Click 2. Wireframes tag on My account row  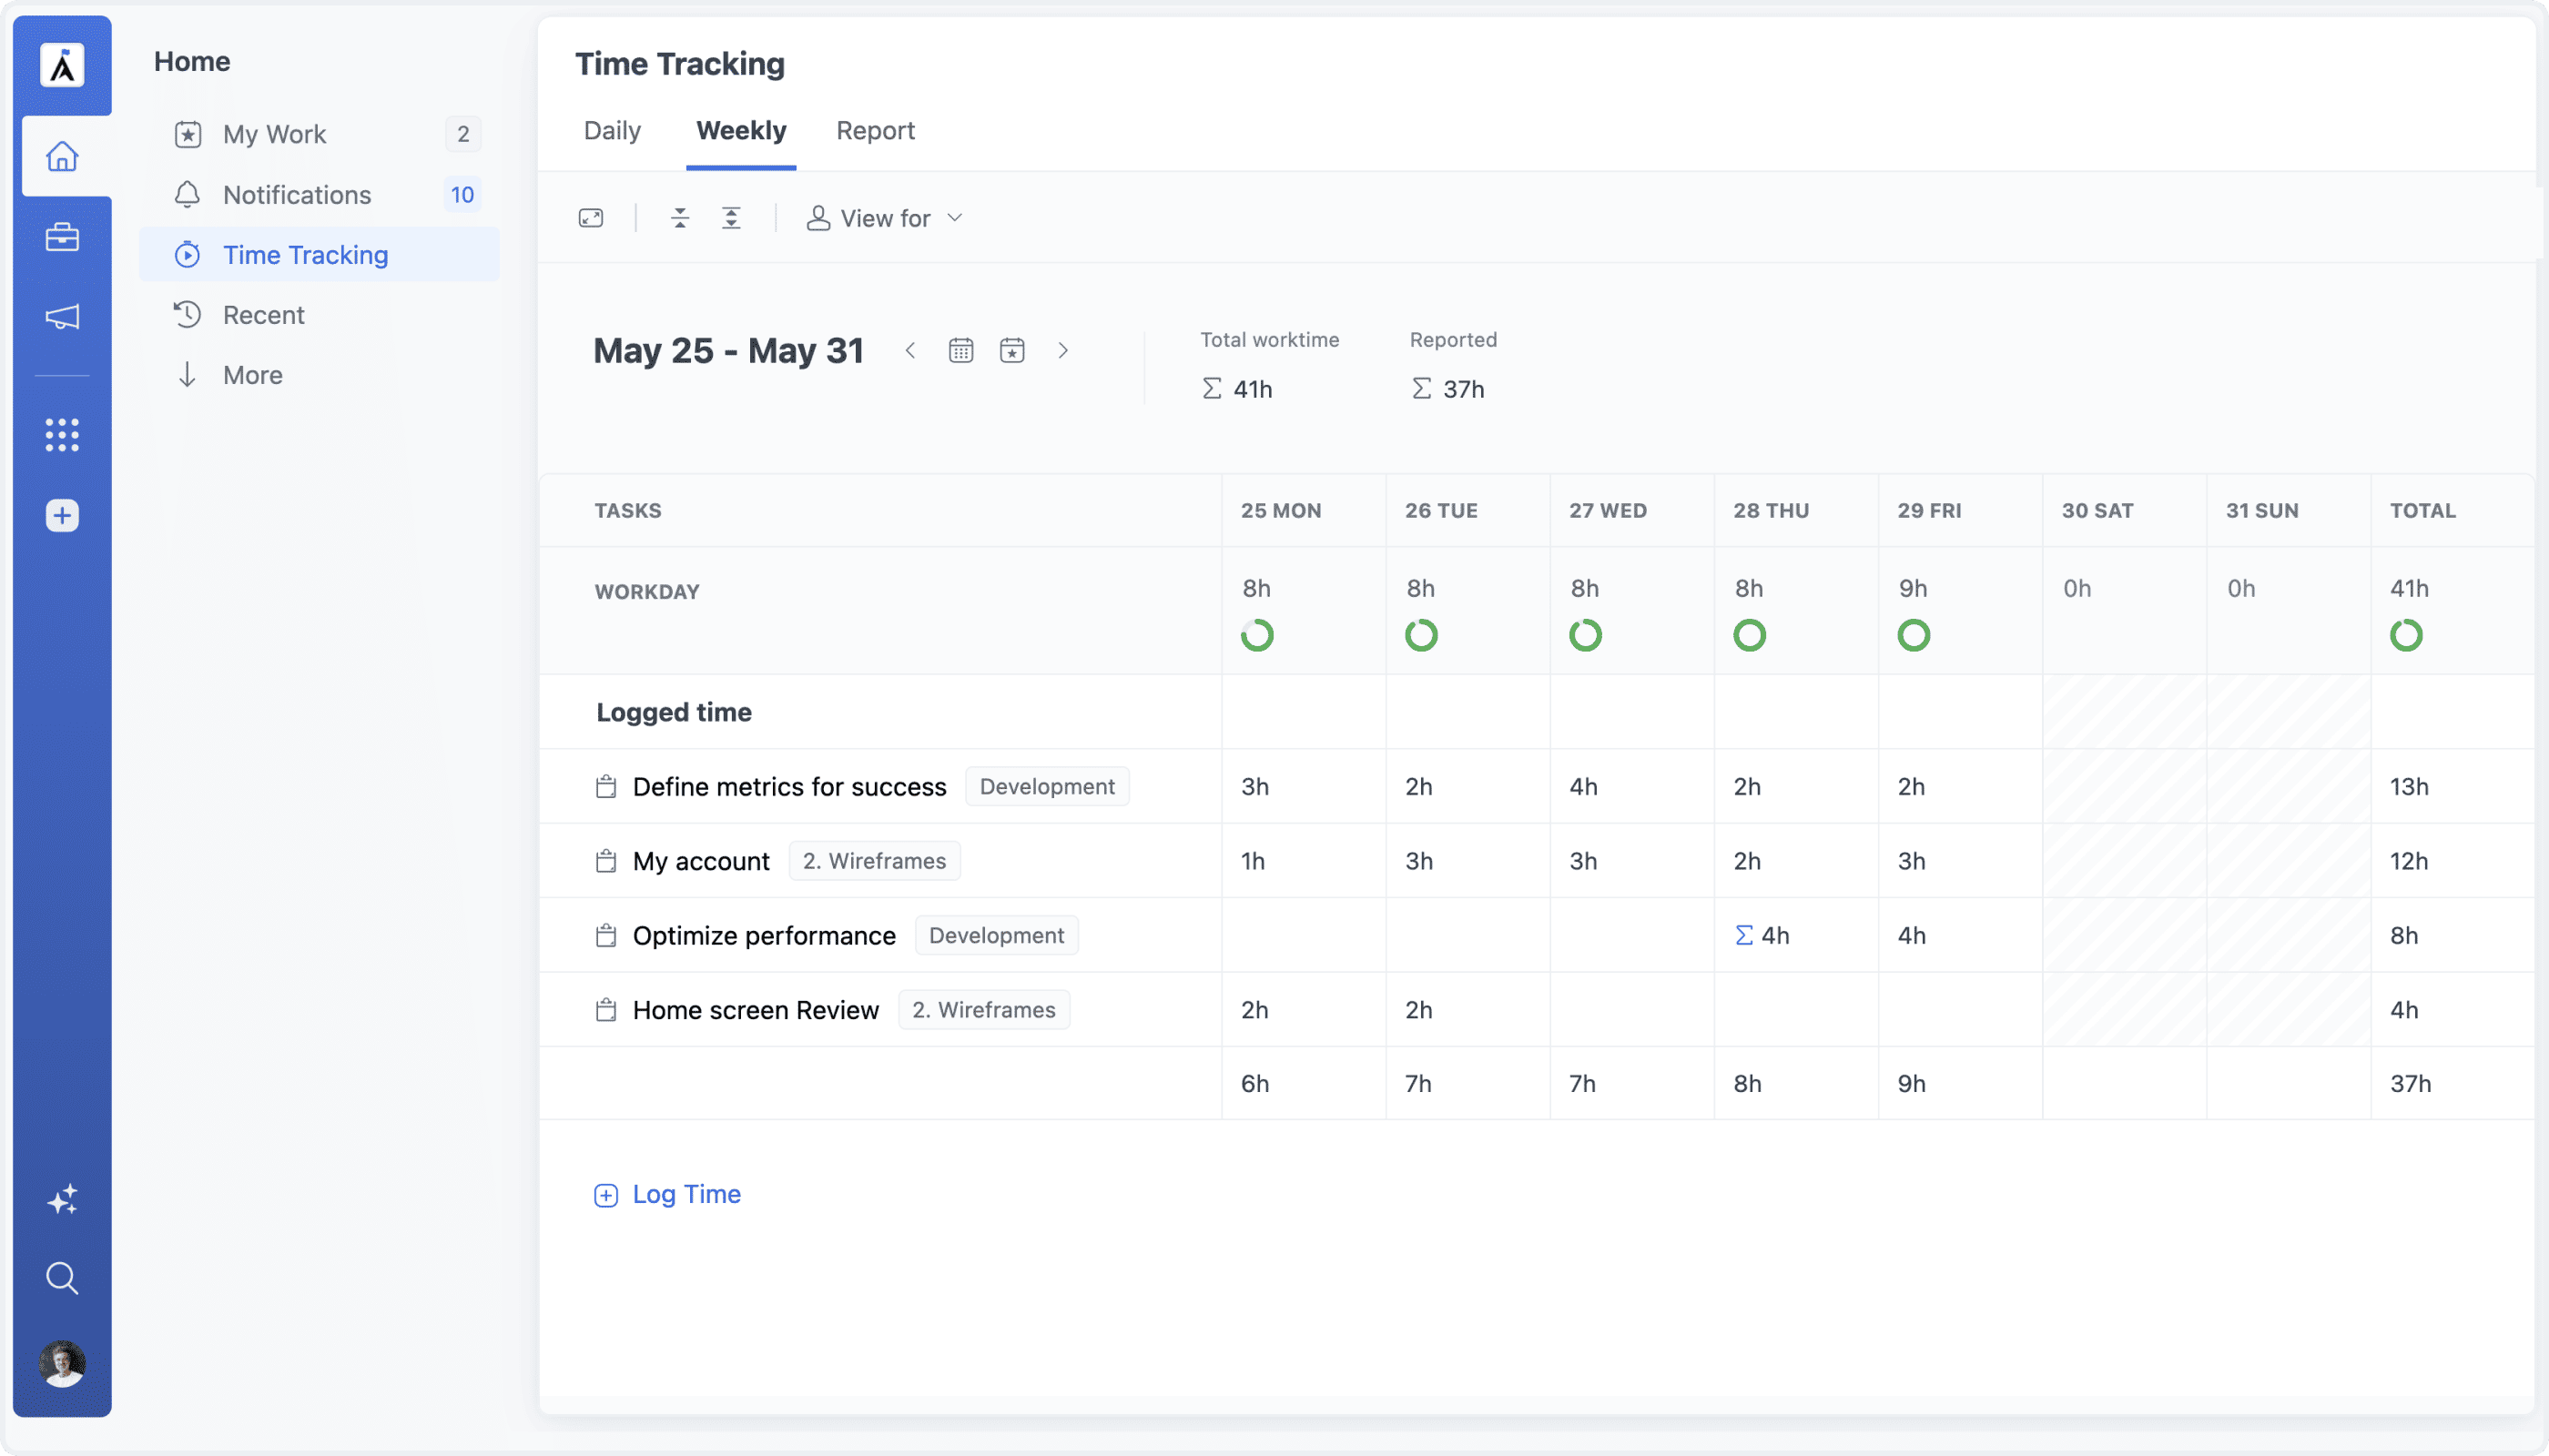(x=874, y=861)
